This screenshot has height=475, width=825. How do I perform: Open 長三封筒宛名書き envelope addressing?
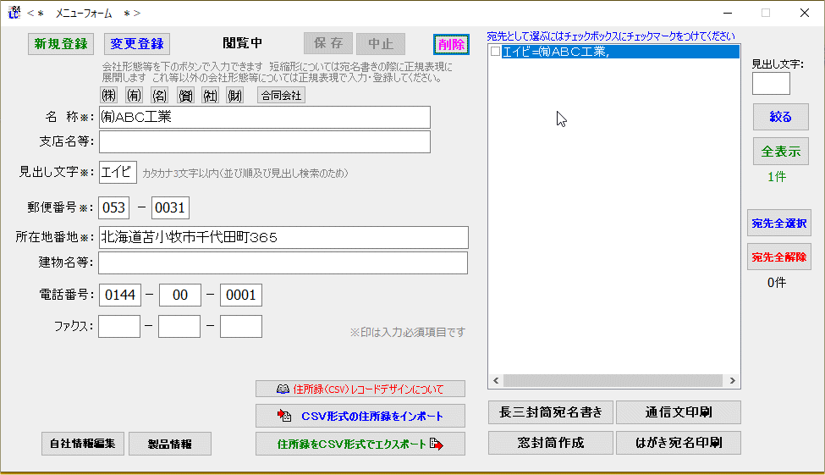[550, 413]
